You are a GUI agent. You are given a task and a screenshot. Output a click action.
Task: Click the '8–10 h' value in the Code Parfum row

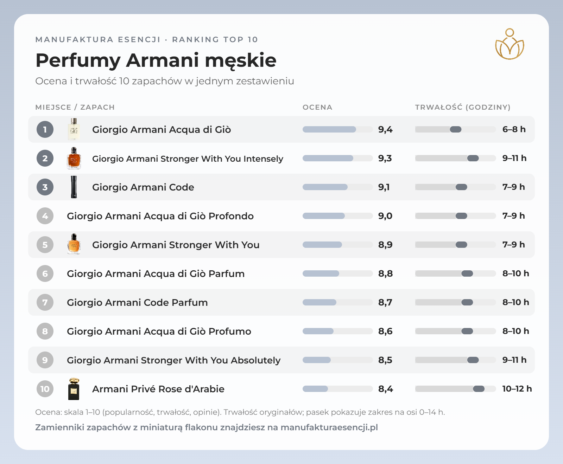pyautogui.click(x=516, y=302)
